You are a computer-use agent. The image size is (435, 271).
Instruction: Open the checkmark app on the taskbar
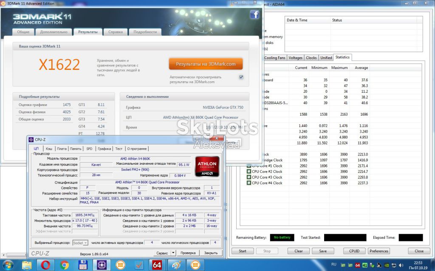pyautogui.click(x=139, y=265)
